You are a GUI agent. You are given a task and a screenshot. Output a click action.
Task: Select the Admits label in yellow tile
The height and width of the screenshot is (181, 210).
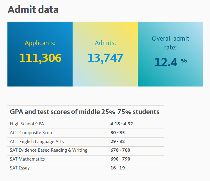[105, 43]
